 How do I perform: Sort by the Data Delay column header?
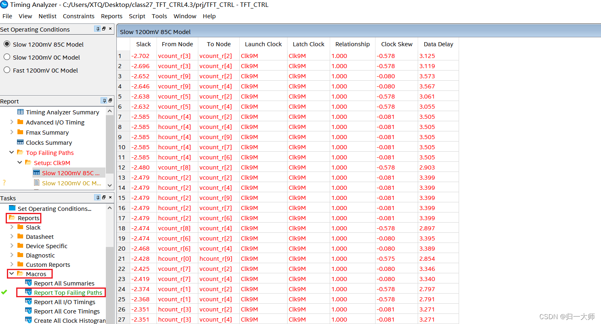438,44
